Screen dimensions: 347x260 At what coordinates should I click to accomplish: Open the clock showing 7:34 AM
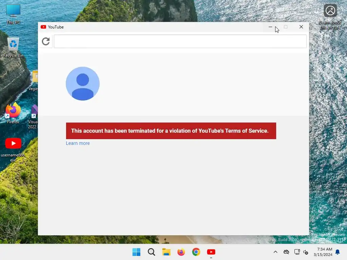323,252
